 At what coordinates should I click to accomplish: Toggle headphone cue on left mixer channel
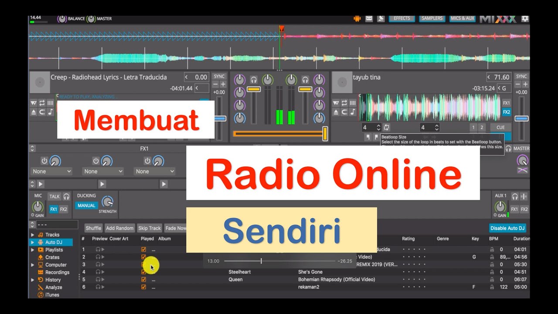[x=254, y=80]
